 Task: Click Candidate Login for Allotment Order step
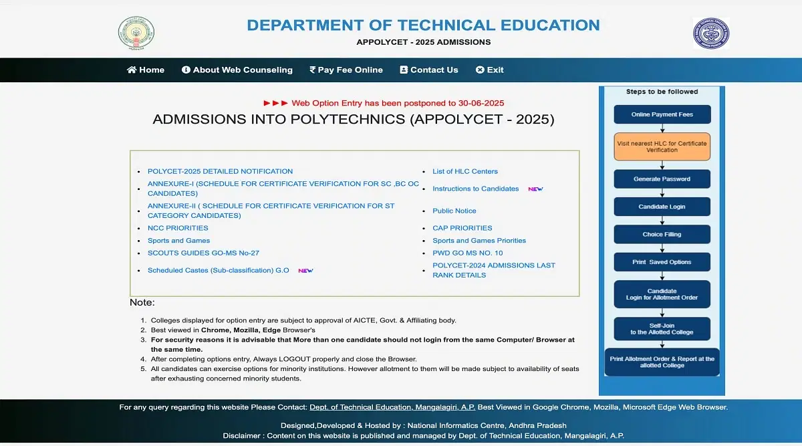coord(662,294)
